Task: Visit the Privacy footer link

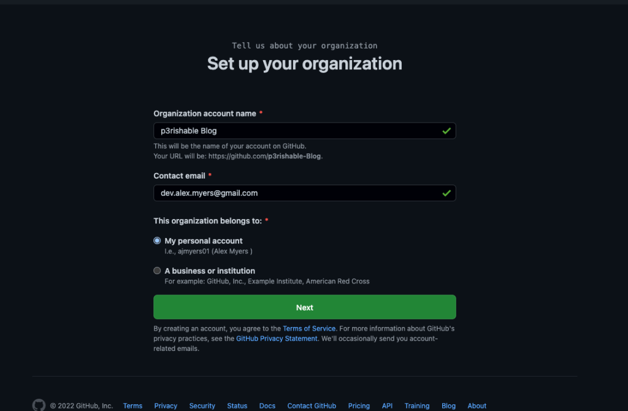Action: pyautogui.click(x=166, y=406)
